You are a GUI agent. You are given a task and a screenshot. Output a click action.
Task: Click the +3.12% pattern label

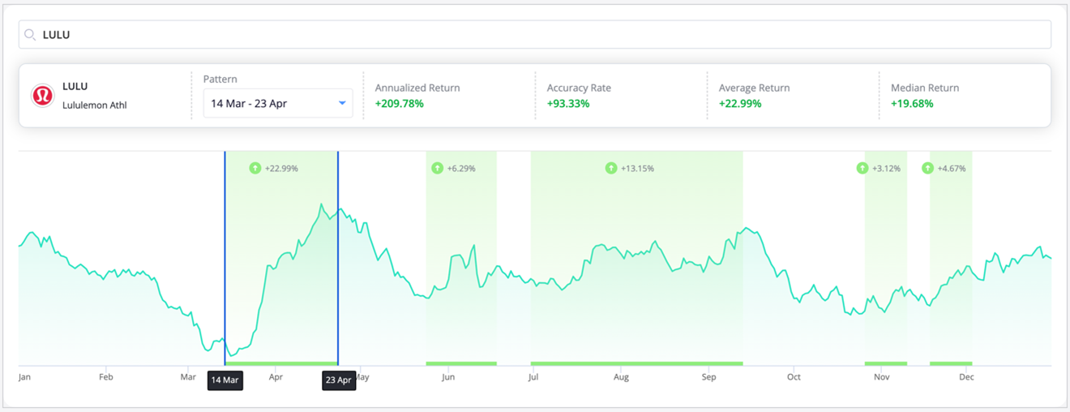886,169
